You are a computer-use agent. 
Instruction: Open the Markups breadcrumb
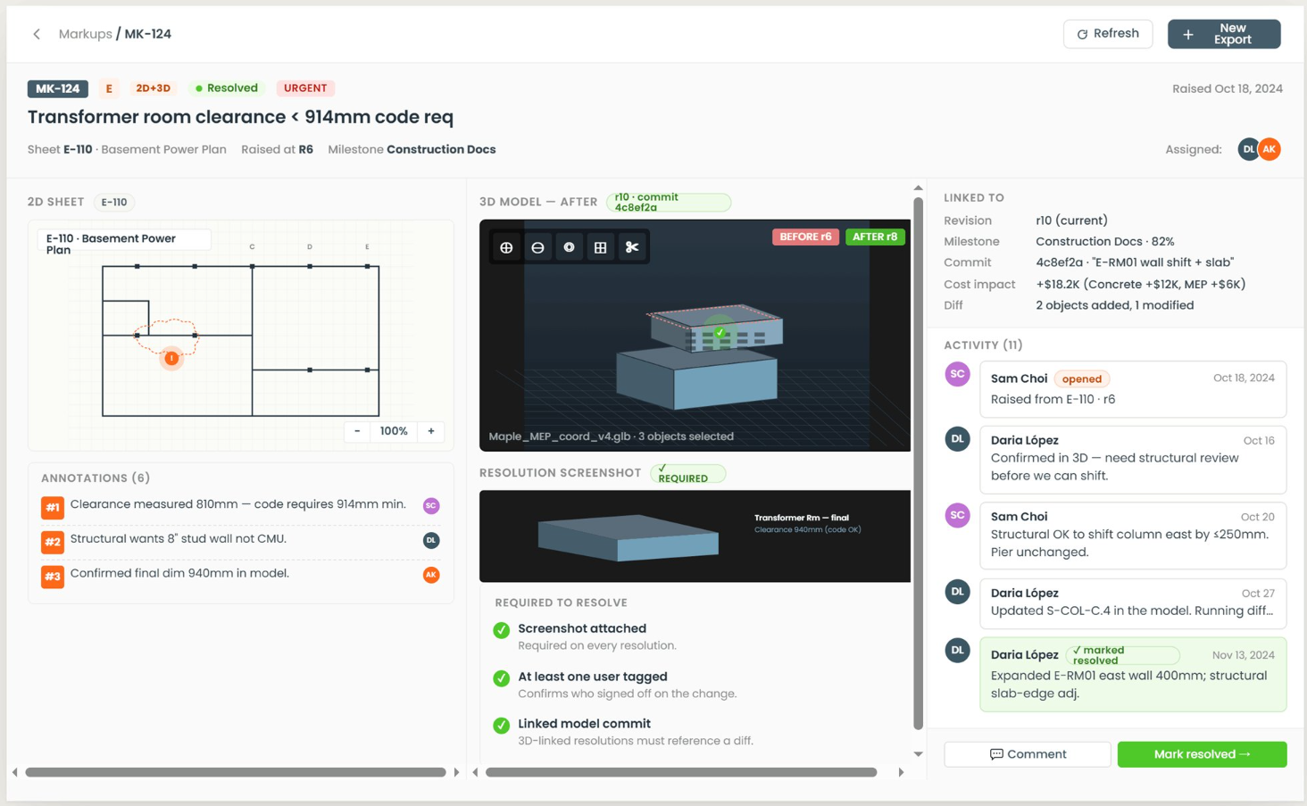click(x=85, y=34)
